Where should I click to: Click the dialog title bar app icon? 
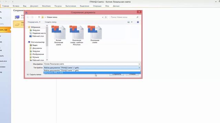click(x=26, y=12)
